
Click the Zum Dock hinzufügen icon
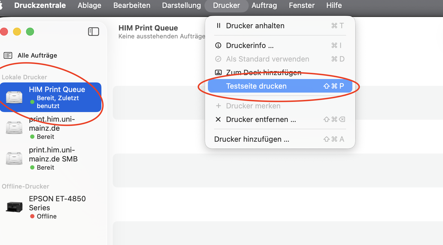pos(218,73)
